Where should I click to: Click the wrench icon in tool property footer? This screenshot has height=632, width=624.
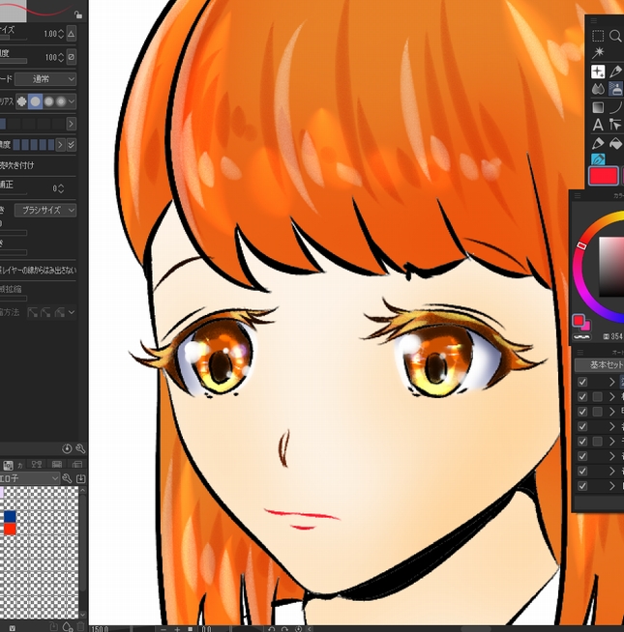pos(80,448)
